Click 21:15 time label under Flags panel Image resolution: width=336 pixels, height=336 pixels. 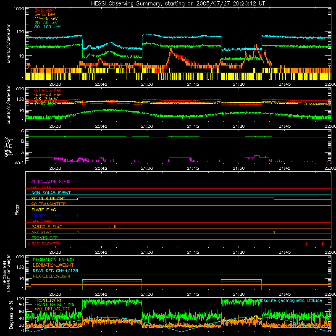(193, 252)
